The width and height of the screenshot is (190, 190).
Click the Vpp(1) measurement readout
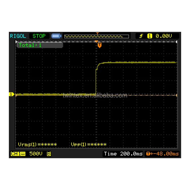pyautogui.click(x=89, y=145)
